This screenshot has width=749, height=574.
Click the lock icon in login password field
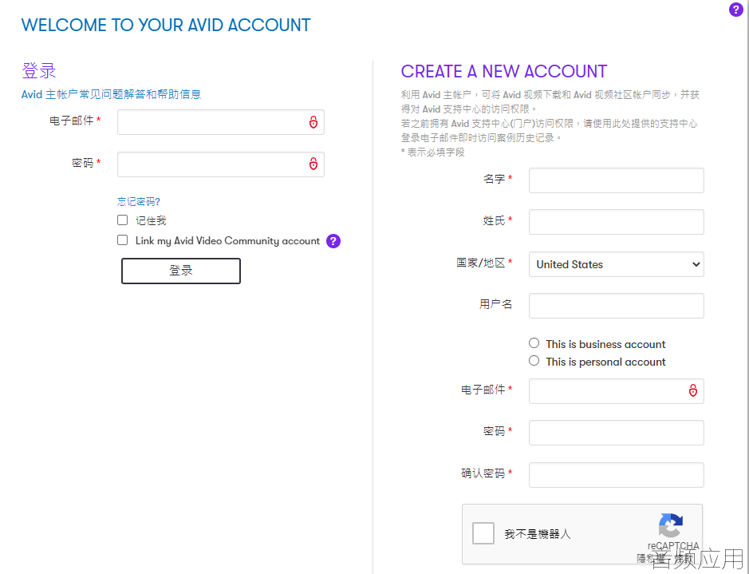[x=313, y=164]
